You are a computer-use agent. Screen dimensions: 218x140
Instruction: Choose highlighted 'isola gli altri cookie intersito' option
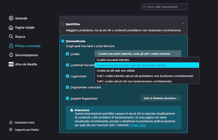147,65
